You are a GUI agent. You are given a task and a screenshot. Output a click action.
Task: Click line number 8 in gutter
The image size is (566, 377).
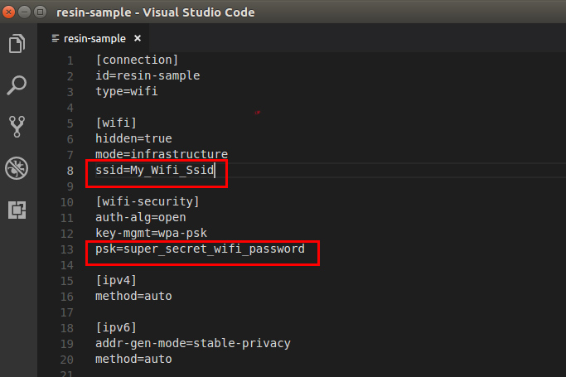point(70,171)
